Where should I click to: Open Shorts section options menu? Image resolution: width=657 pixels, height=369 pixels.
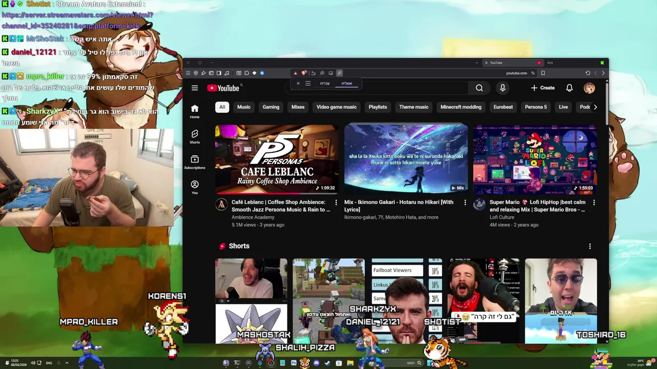(x=590, y=247)
